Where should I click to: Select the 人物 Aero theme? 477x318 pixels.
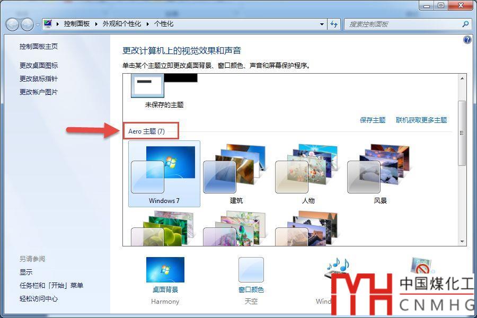[308, 174]
